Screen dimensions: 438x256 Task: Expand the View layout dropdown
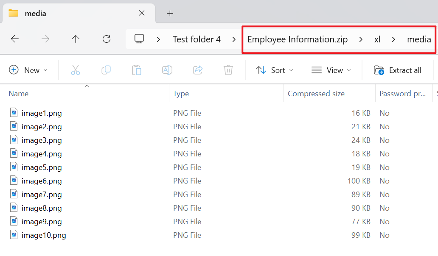(331, 70)
